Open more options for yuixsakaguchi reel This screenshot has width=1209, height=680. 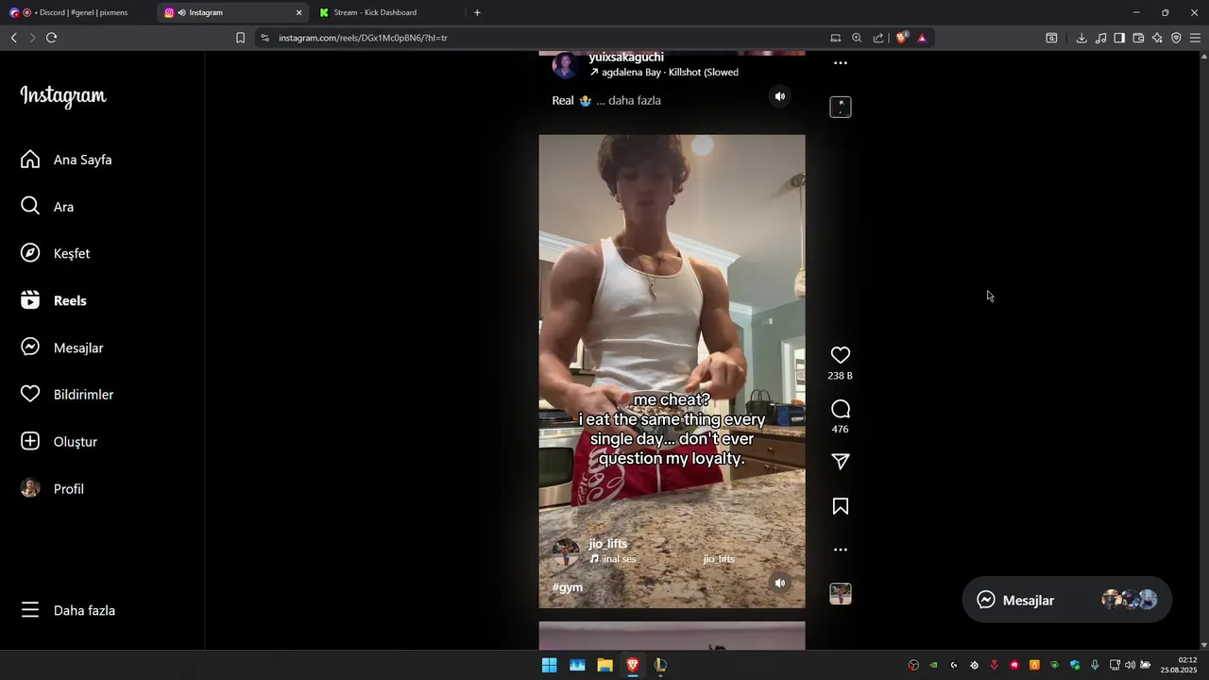(x=841, y=63)
